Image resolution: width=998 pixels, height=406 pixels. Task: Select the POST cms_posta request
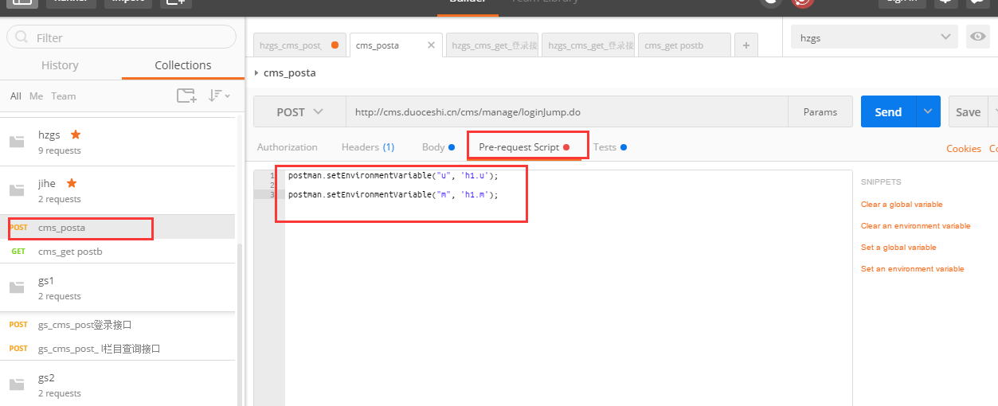point(118,227)
